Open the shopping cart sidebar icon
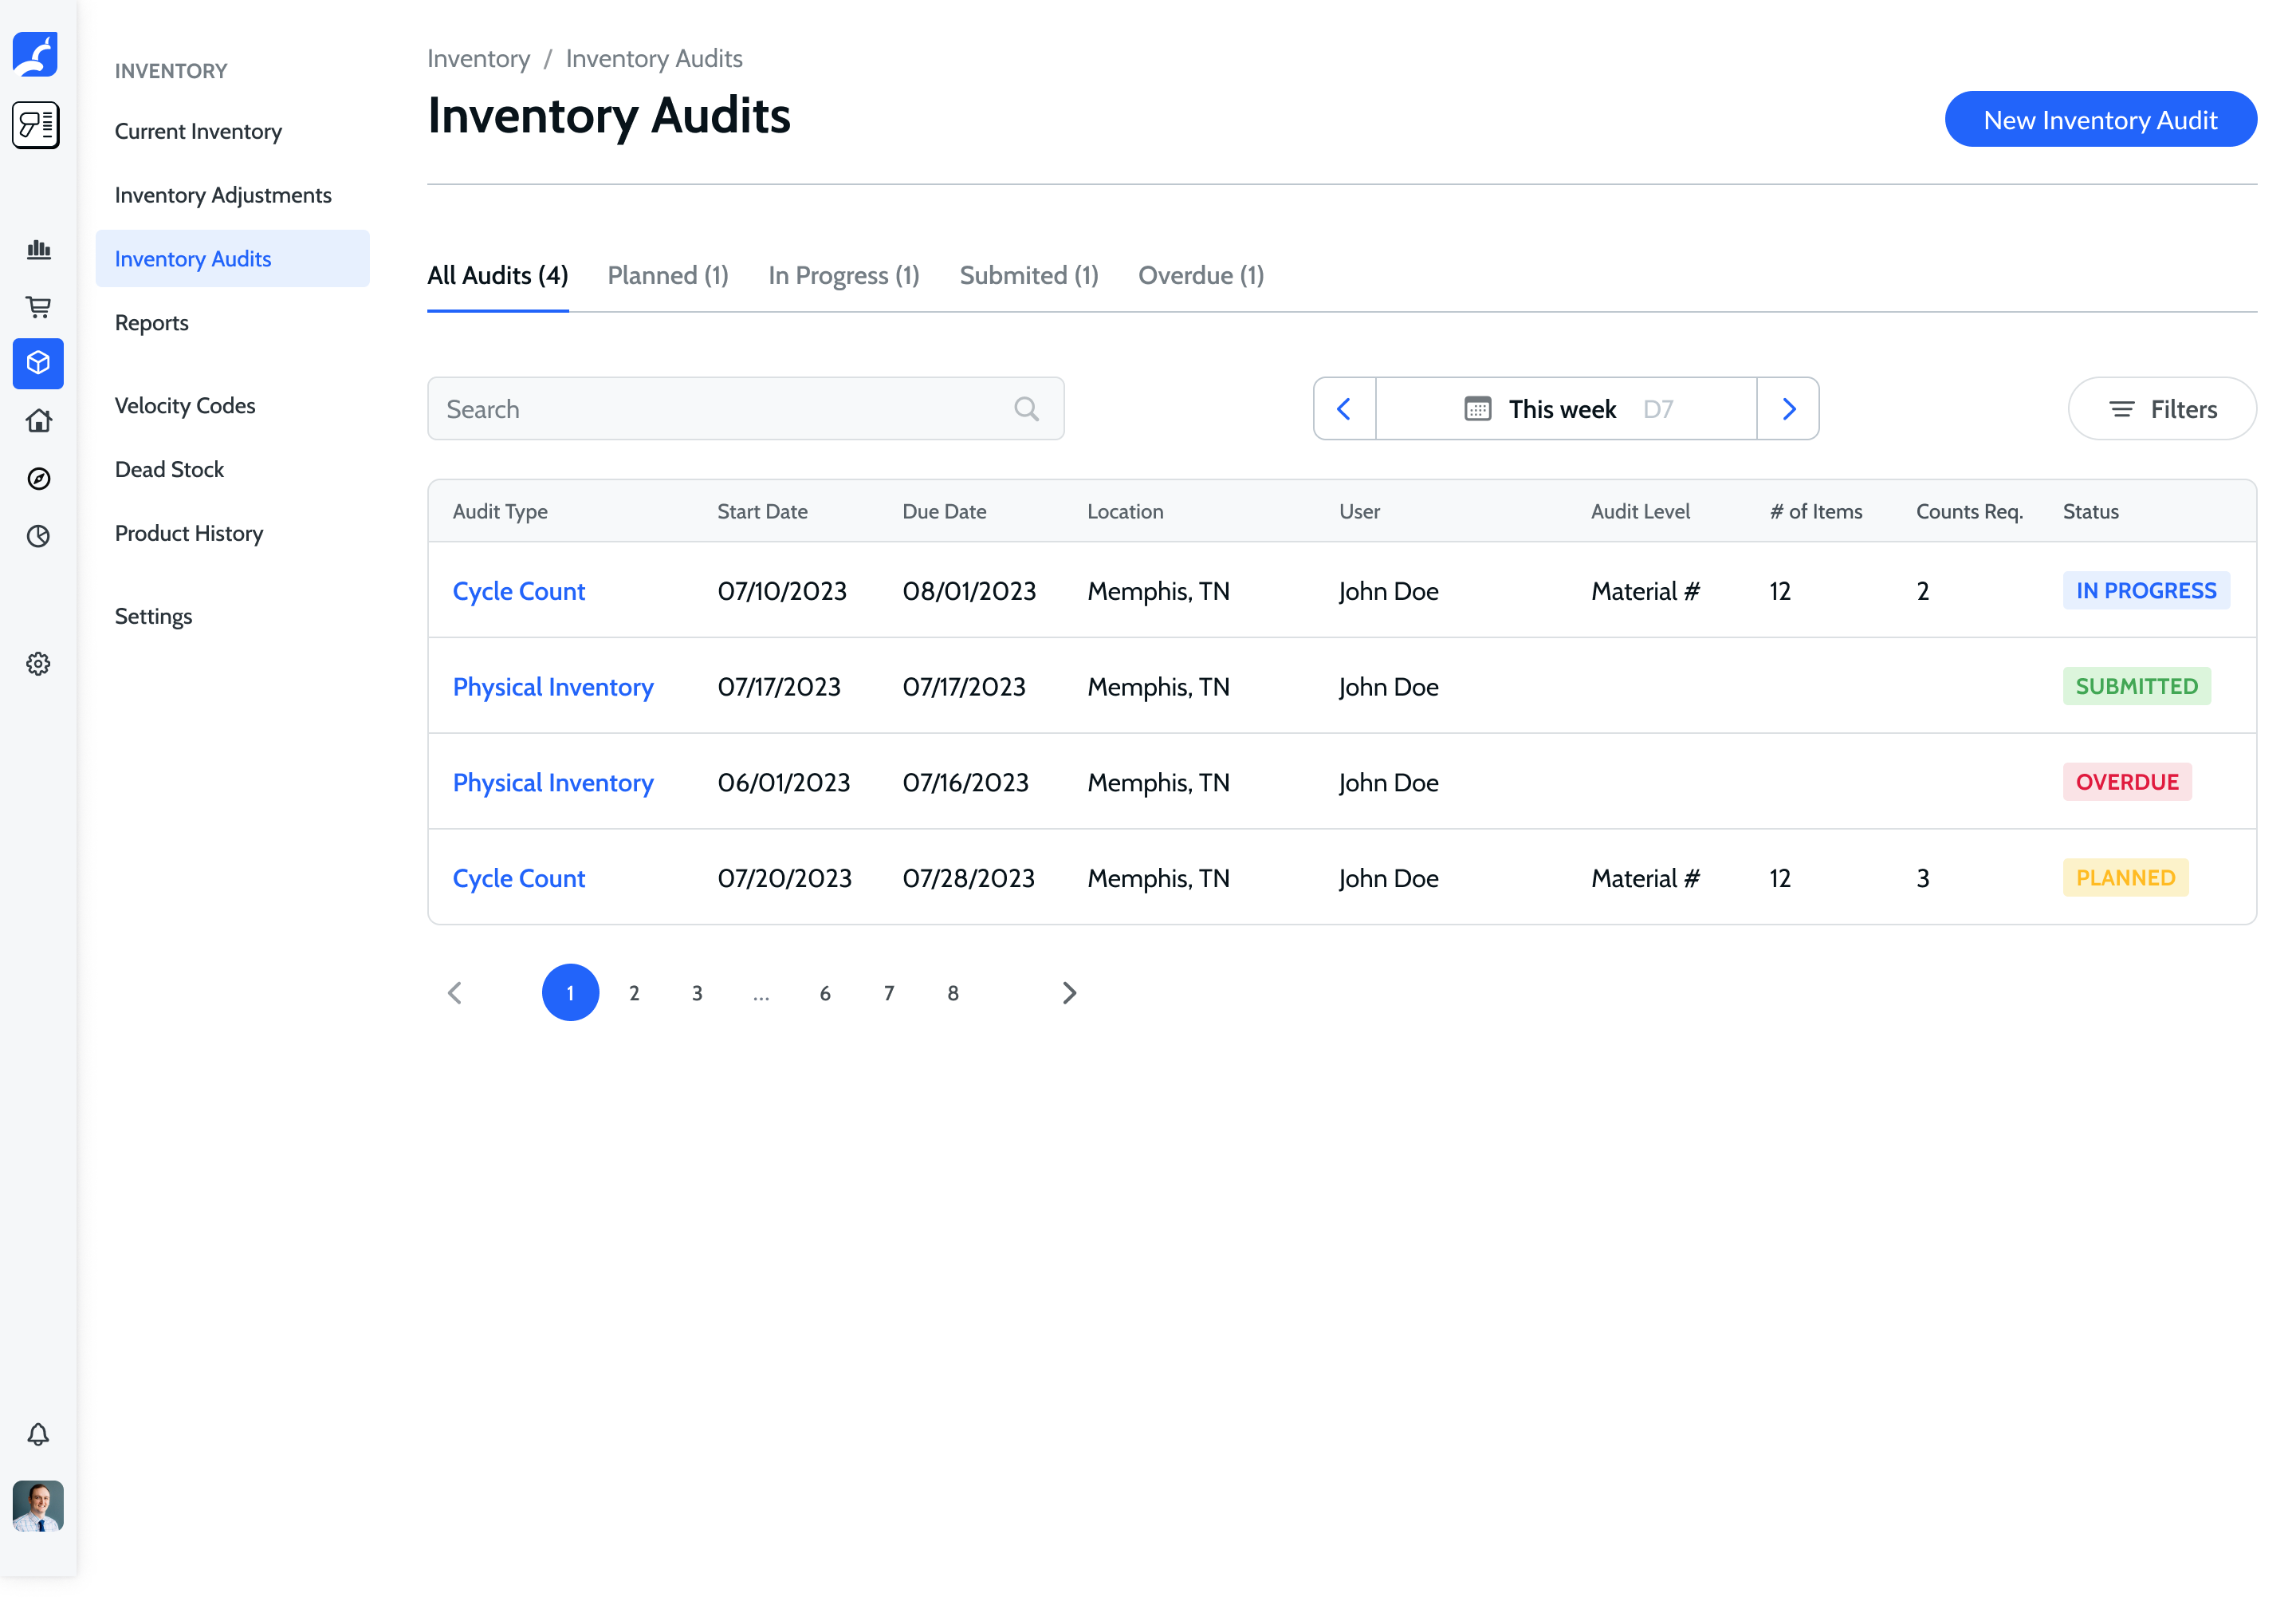The image size is (2296, 1605). click(38, 306)
